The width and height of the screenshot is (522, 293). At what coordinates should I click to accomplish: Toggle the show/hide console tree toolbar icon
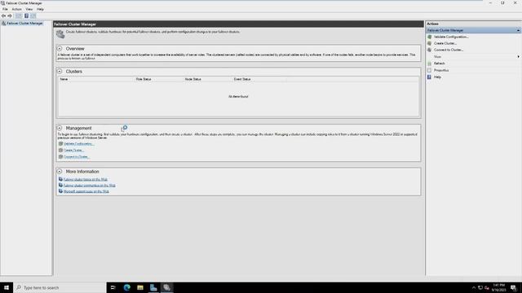coord(19,15)
